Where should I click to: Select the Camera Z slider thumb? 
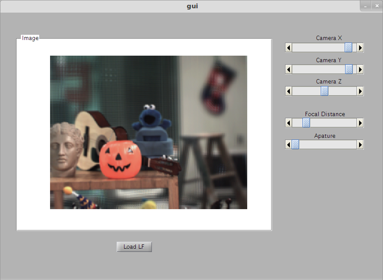pyautogui.click(x=324, y=91)
